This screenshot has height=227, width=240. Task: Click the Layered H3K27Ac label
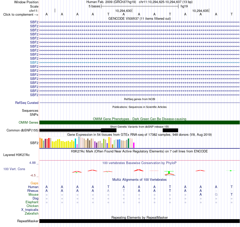16,155
